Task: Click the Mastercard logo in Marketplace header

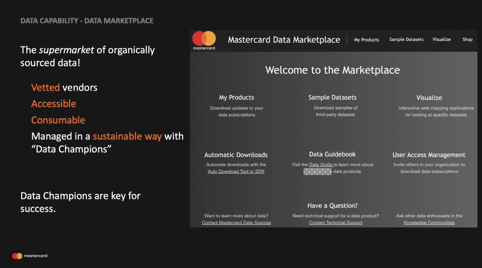Action: point(204,40)
